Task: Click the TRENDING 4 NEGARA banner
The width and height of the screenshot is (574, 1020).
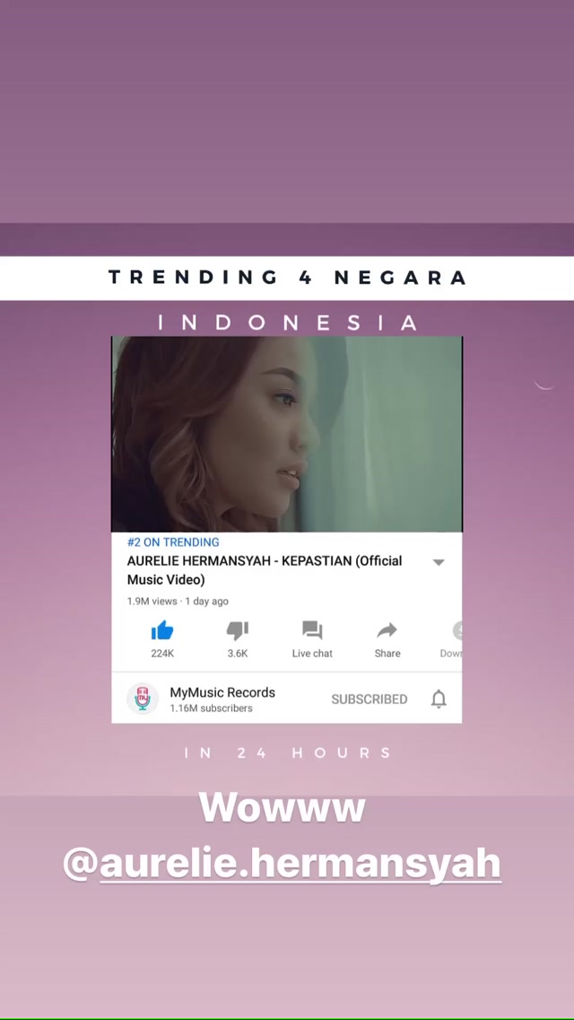Action: coord(287,277)
